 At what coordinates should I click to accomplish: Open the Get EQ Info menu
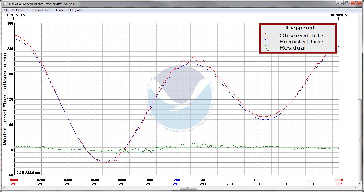click(74, 10)
